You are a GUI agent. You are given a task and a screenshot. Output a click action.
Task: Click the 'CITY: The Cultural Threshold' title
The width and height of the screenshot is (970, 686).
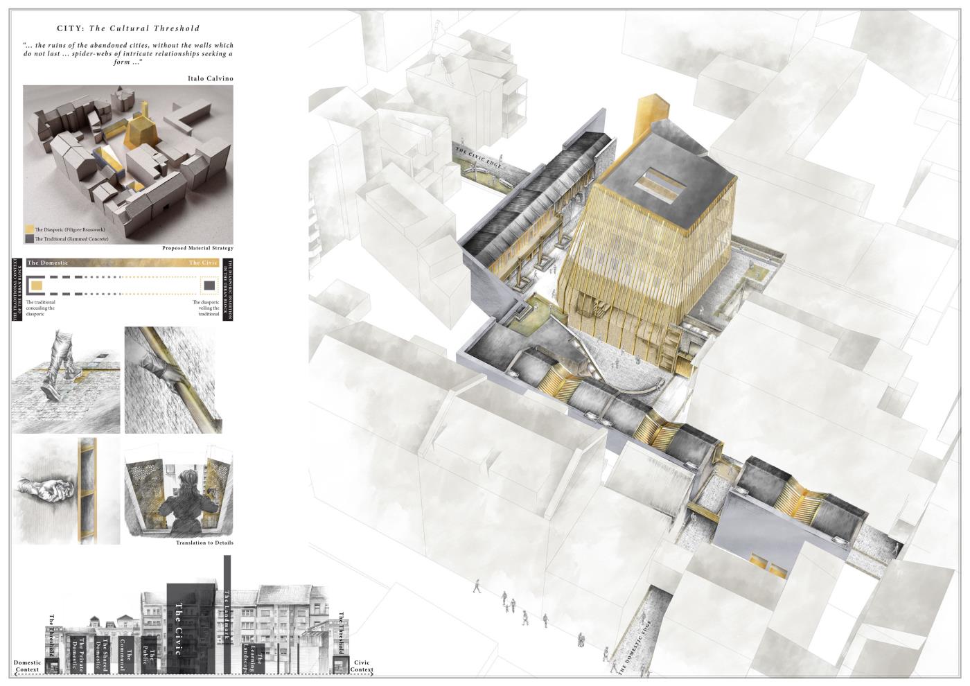(x=127, y=28)
